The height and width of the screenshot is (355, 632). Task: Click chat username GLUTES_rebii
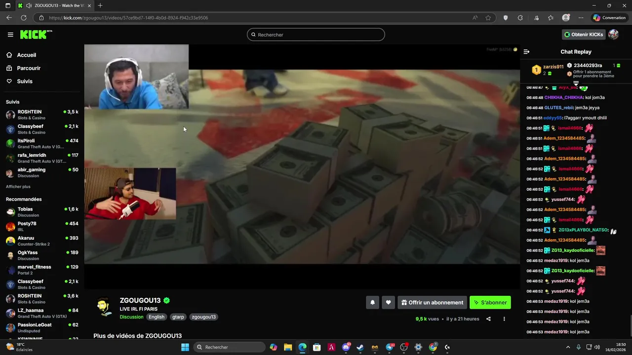(x=558, y=108)
